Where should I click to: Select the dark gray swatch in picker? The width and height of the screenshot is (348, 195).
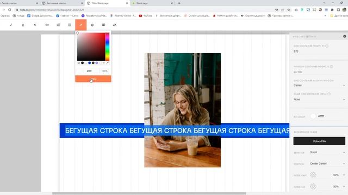pyautogui.click(x=93, y=63)
